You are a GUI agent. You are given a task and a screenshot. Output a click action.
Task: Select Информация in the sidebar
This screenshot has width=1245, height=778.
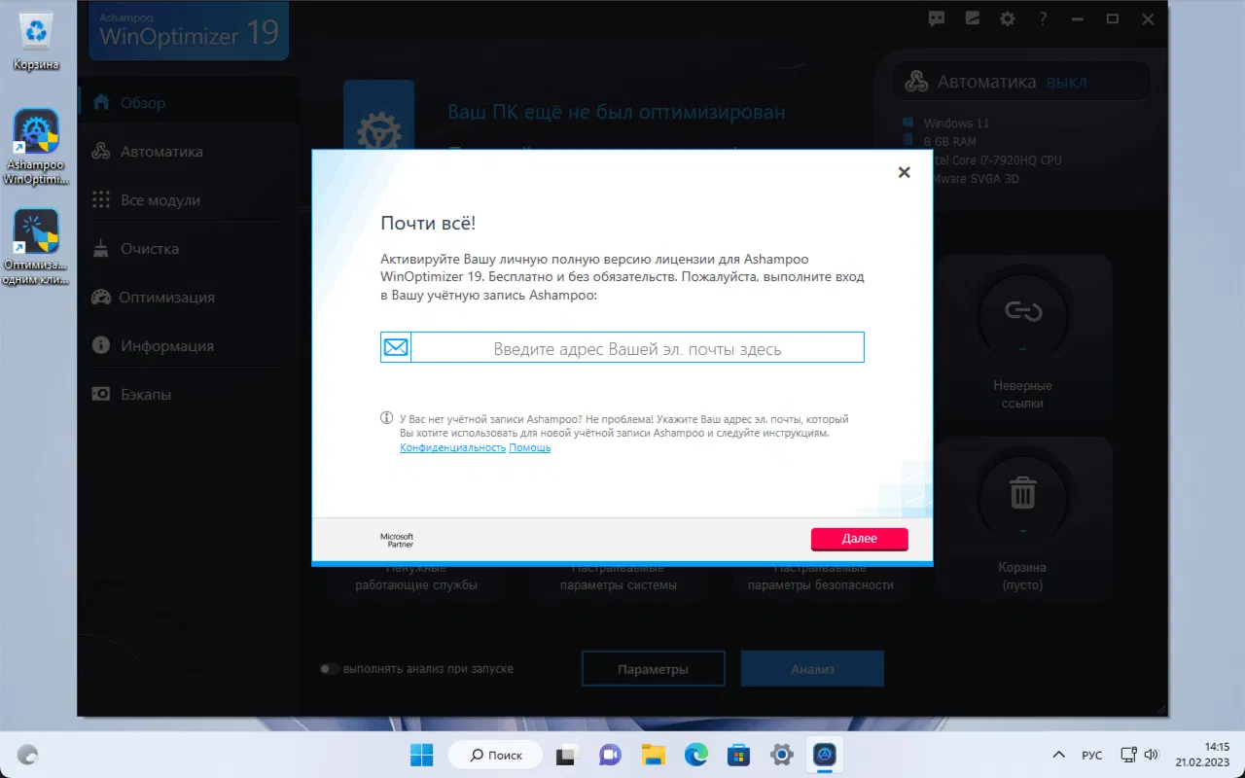189,345
